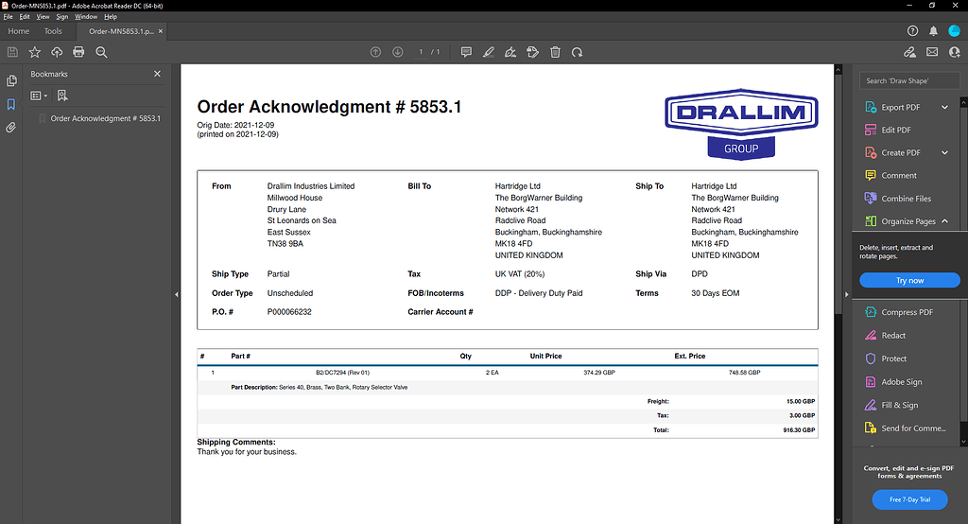Screen dimensions: 968x524
Task: Show page thumbnails panel
Action: click(11, 81)
